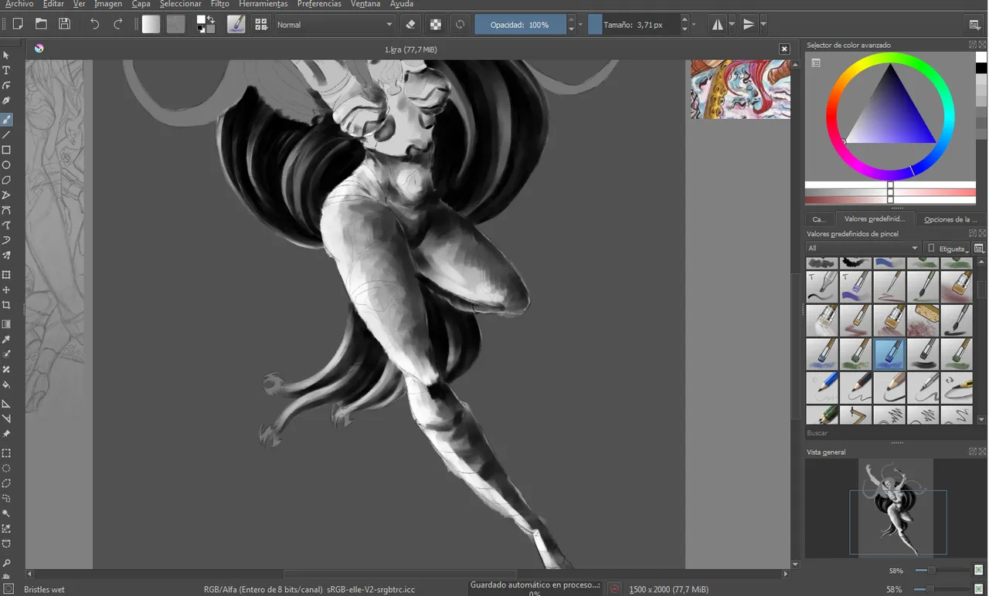Open the Preferencias menu
This screenshot has height=596, width=989.
(x=319, y=4)
